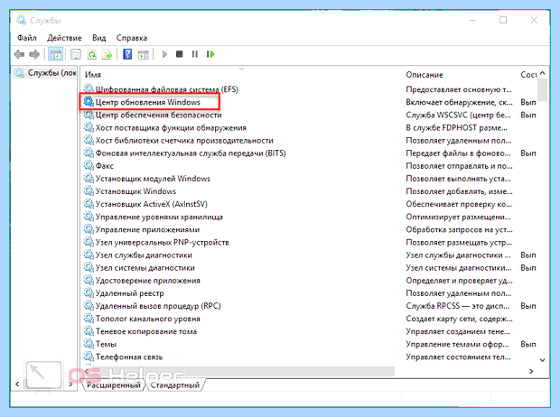The width and height of the screenshot is (560, 417).
Task: Go back with the toolbar Back arrow
Action: [x=19, y=55]
